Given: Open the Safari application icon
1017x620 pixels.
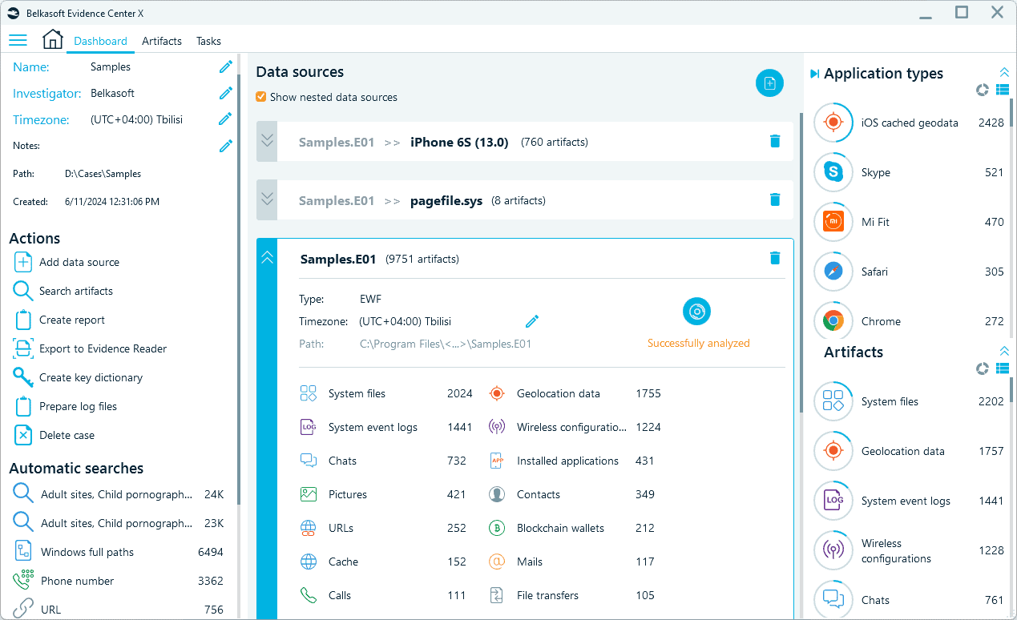Looking at the screenshot, I should pyautogui.click(x=833, y=272).
